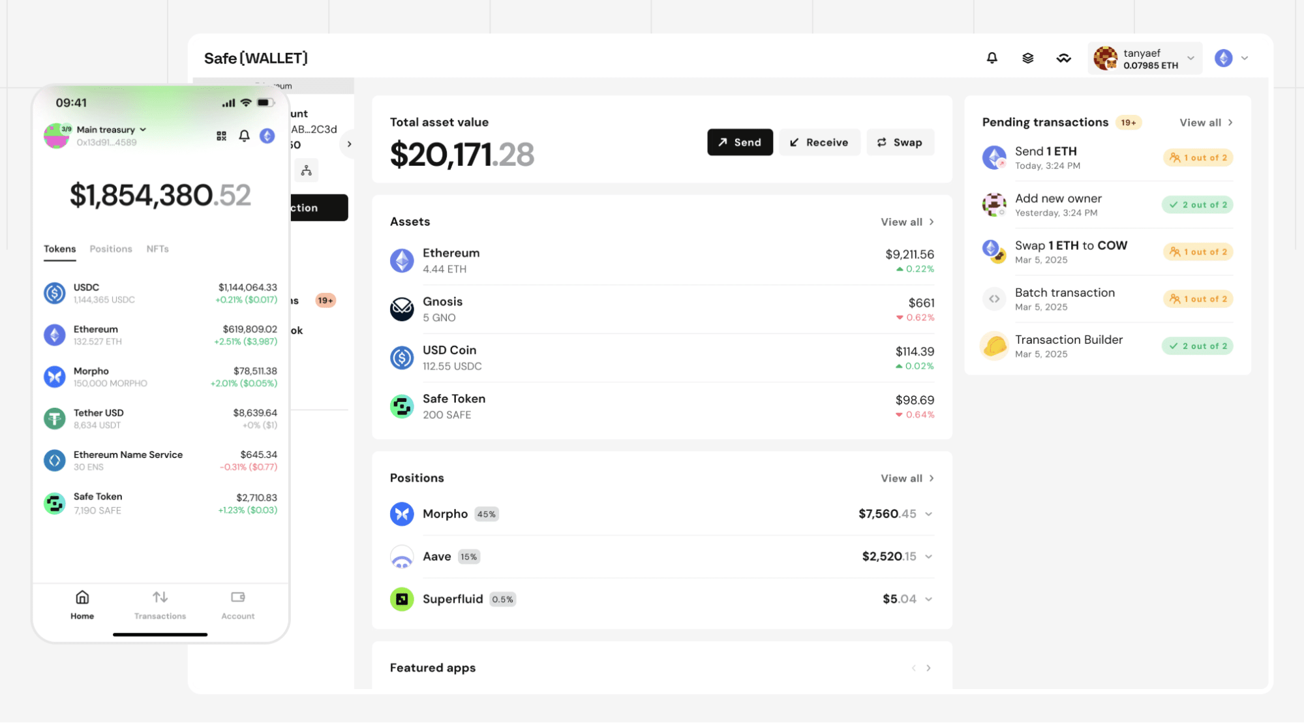Select the Tokens tab on phone

[59, 249]
